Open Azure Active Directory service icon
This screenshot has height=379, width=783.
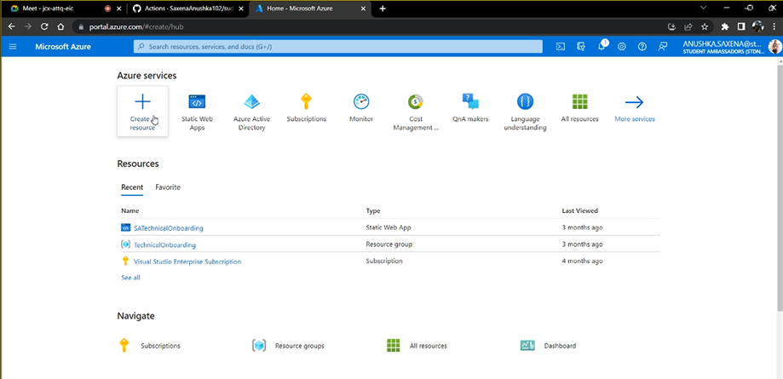click(251, 102)
